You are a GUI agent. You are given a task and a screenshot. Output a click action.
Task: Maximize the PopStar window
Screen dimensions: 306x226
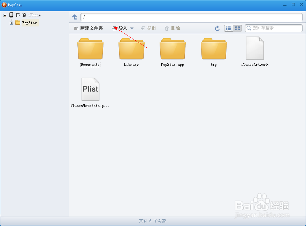293,5
